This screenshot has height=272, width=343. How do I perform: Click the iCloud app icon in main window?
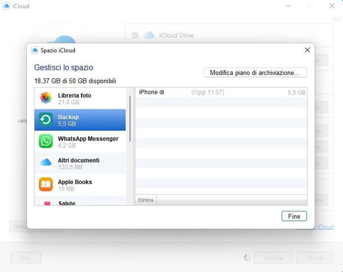(6, 6)
